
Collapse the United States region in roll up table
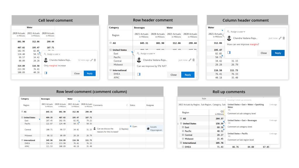(181, 123)
